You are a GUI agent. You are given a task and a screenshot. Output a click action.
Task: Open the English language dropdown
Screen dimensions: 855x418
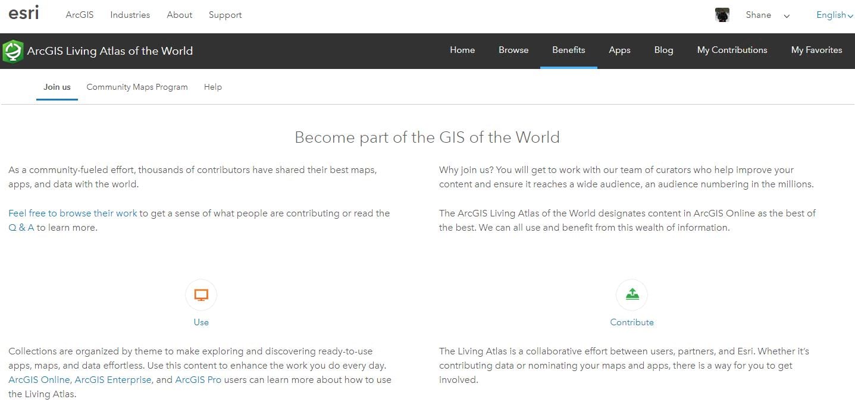click(835, 15)
